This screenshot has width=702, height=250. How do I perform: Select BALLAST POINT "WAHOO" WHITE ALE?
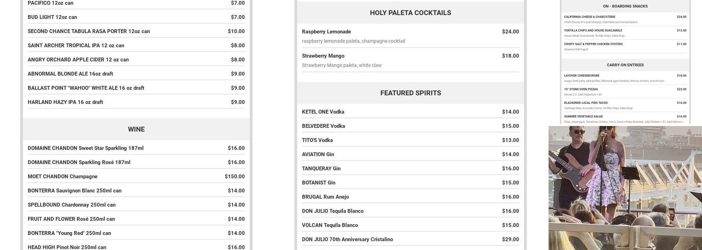(86, 88)
